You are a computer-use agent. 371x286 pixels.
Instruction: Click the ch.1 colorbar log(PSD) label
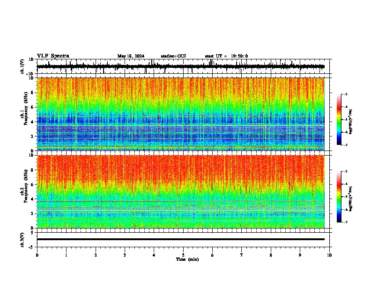coord(351,122)
